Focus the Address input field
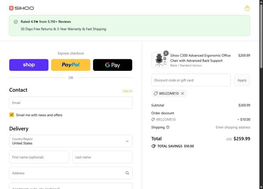This screenshot has height=189, width=263. [71, 173]
